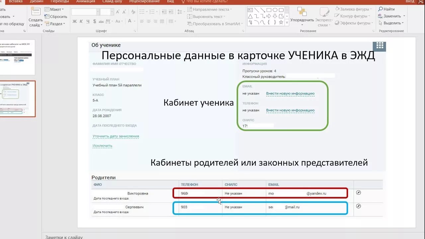Open the Макет layout dropdown

[54, 9]
